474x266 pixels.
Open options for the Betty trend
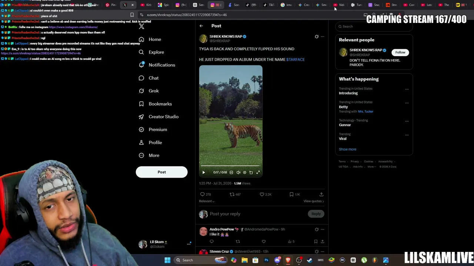(407, 103)
